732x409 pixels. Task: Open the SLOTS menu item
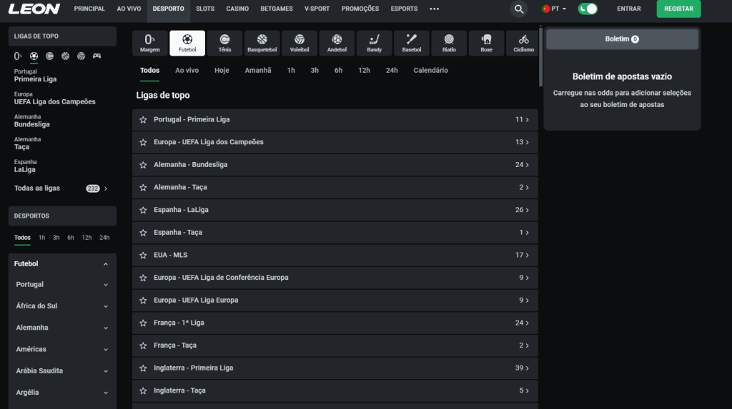click(x=205, y=9)
